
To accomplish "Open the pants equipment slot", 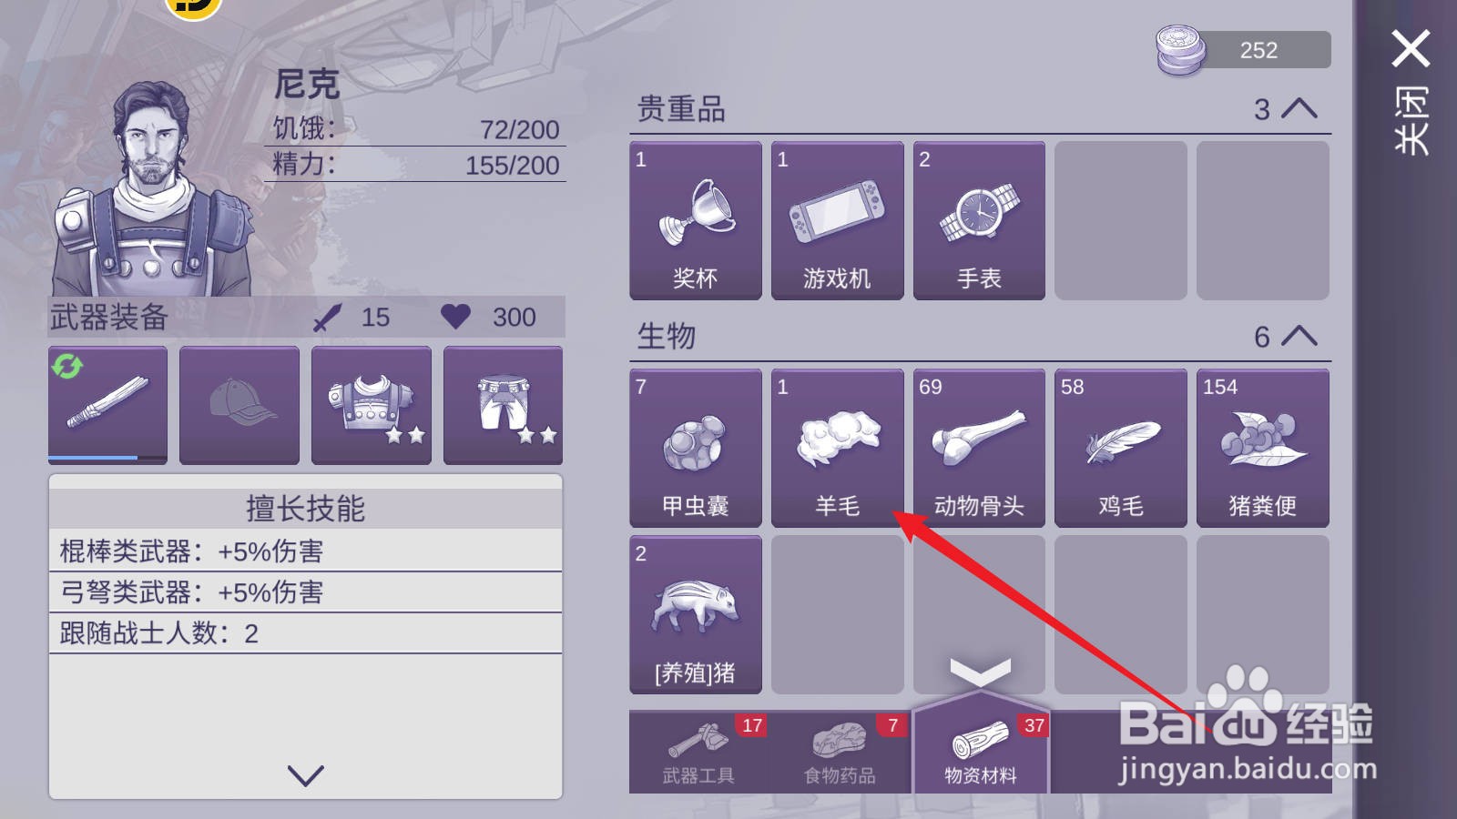I will [x=504, y=405].
